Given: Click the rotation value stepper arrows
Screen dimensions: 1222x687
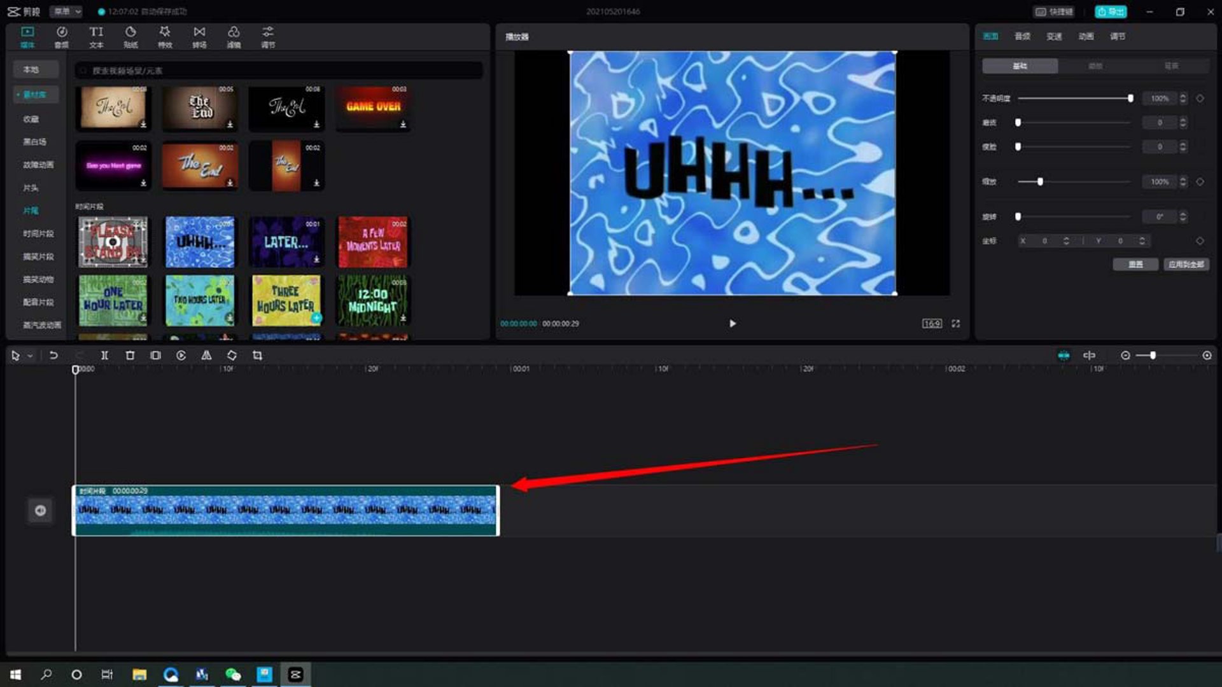Looking at the screenshot, I should tap(1183, 217).
